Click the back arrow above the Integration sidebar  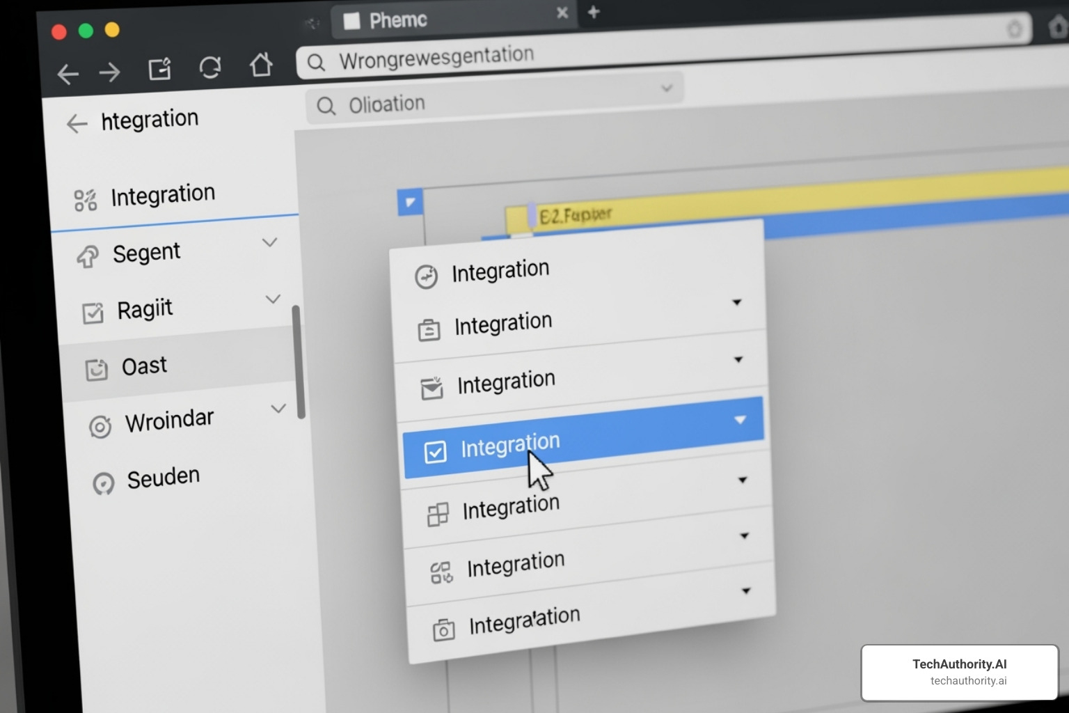coord(77,123)
